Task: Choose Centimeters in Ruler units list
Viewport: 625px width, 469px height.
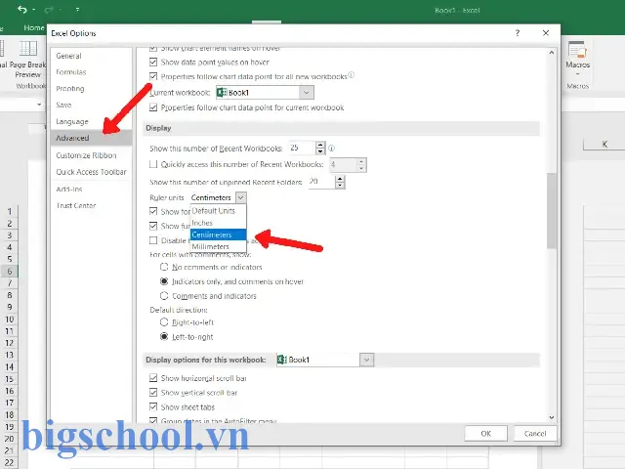Action: pyautogui.click(x=219, y=234)
